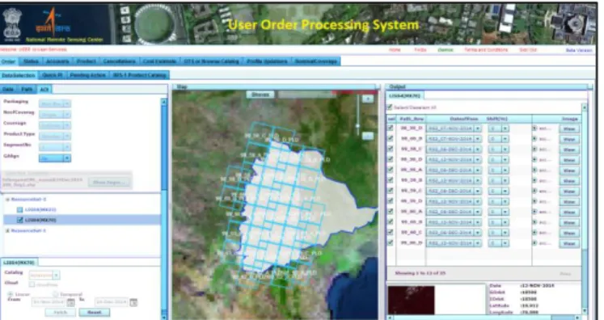Click the Output panel scroll-up arrow
This screenshot has height=320, width=604.
tap(585, 107)
